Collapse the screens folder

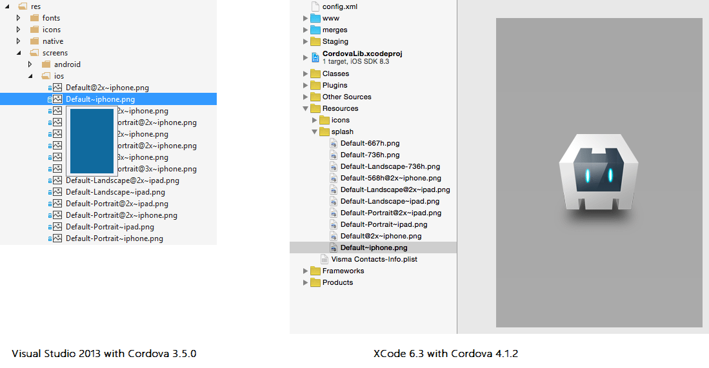point(19,53)
